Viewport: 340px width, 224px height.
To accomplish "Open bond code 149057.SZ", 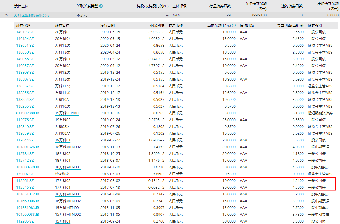I will (25, 66).
